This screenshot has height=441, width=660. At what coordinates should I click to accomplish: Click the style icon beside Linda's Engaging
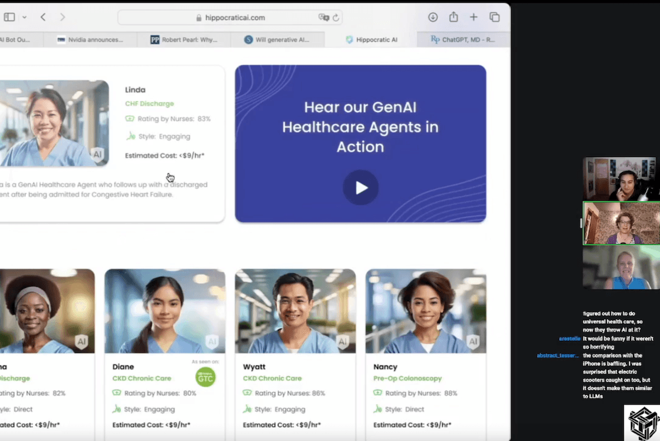(130, 136)
